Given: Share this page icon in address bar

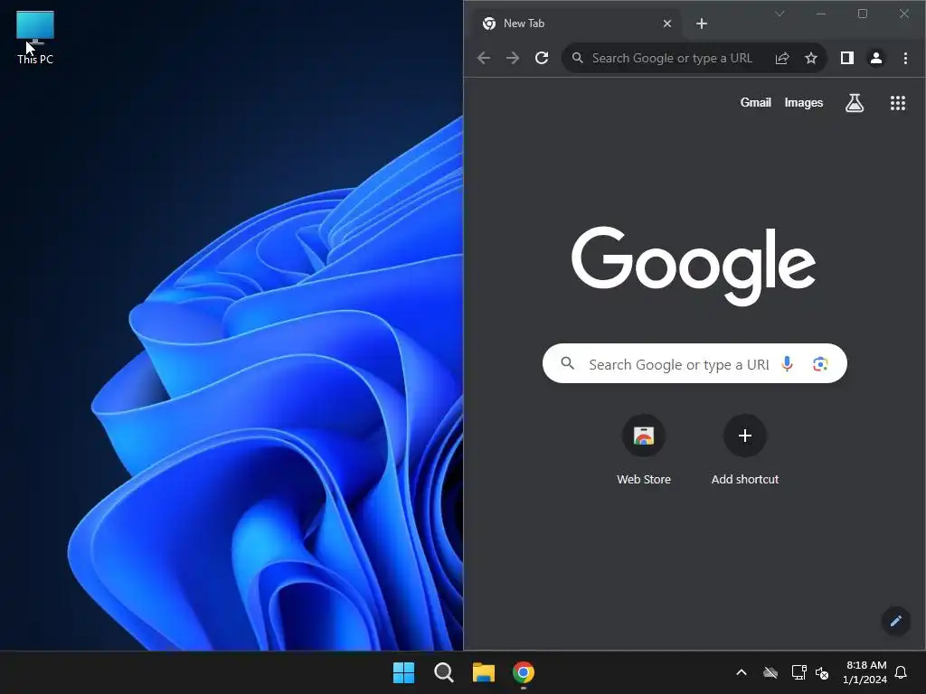Looking at the screenshot, I should pyautogui.click(x=782, y=58).
